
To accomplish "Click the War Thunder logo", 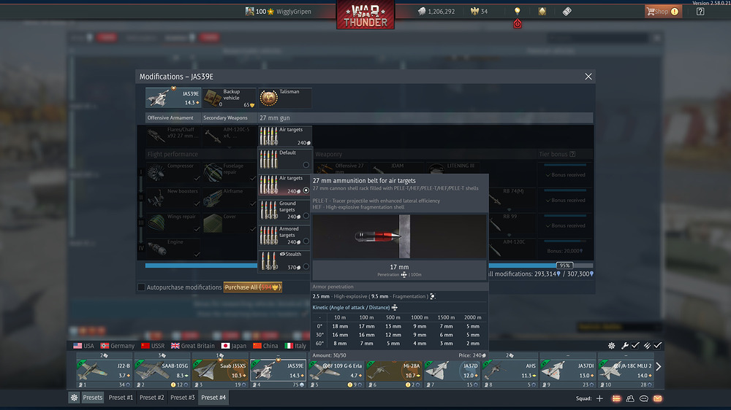I will tap(365, 15).
